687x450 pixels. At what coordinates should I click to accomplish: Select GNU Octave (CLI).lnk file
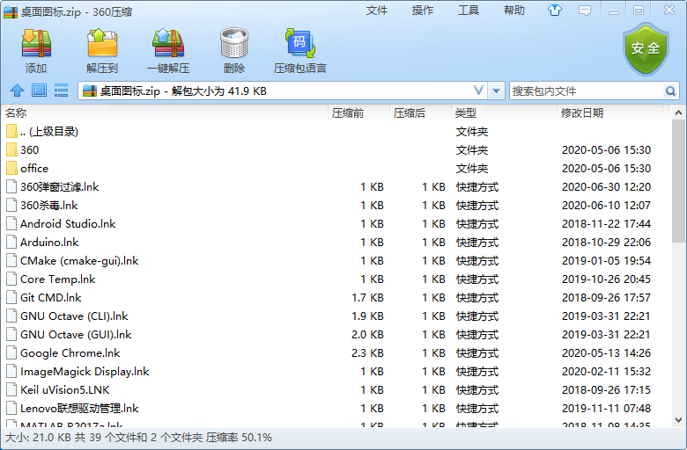(x=74, y=316)
